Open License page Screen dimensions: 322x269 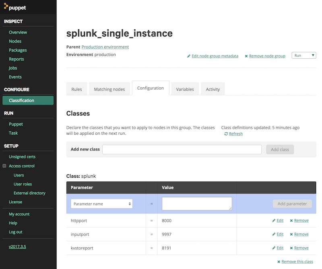coord(15,202)
